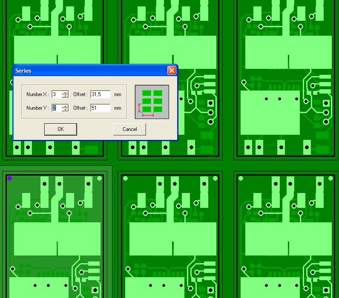
Task: Click the Number Y value field
Action: click(57, 108)
